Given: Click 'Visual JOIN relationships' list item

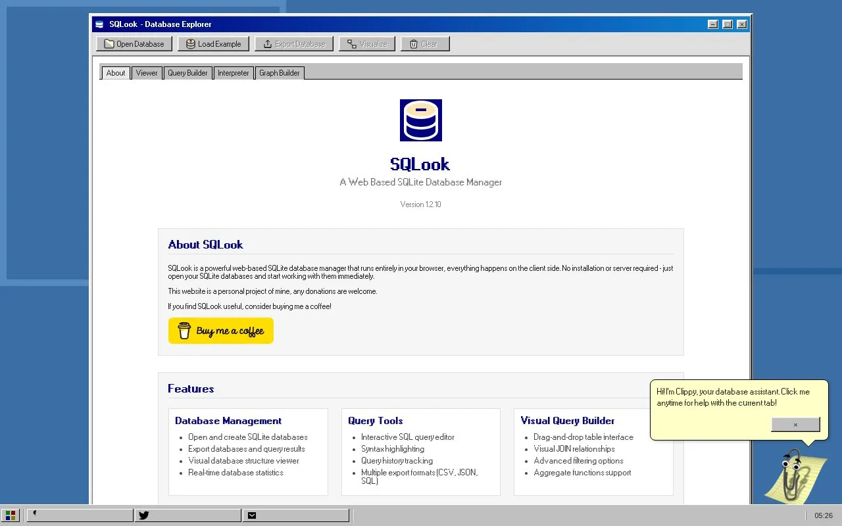Looking at the screenshot, I should pos(574,449).
